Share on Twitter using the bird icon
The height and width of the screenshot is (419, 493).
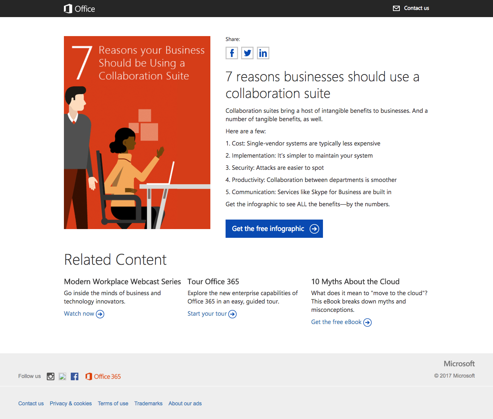(x=247, y=53)
